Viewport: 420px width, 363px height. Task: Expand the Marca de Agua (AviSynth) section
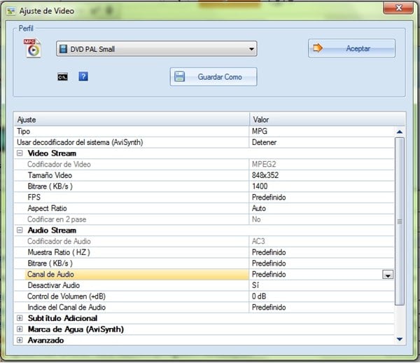click(20, 329)
